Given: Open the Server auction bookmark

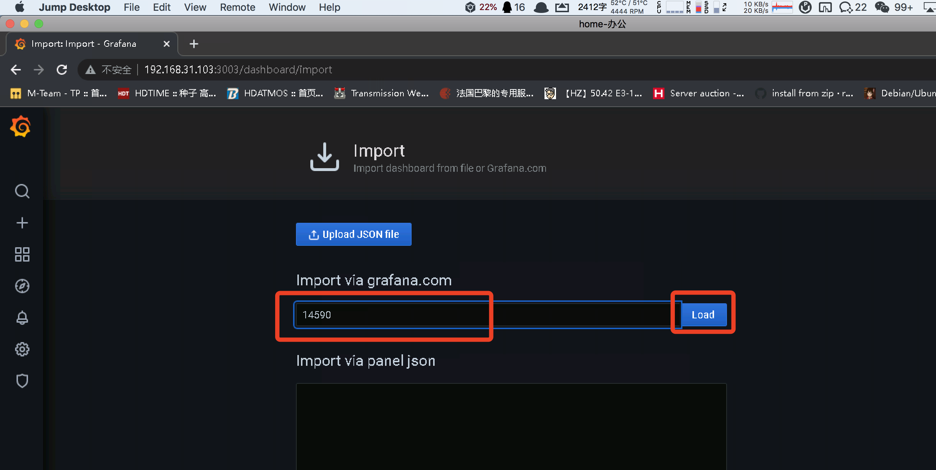Looking at the screenshot, I should point(698,93).
